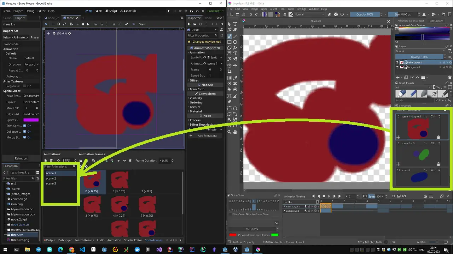The width and height of the screenshot is (453, 254).
Task: Click Krita's Undo arrow in the toolbar
Action: [x=250, y=14]
